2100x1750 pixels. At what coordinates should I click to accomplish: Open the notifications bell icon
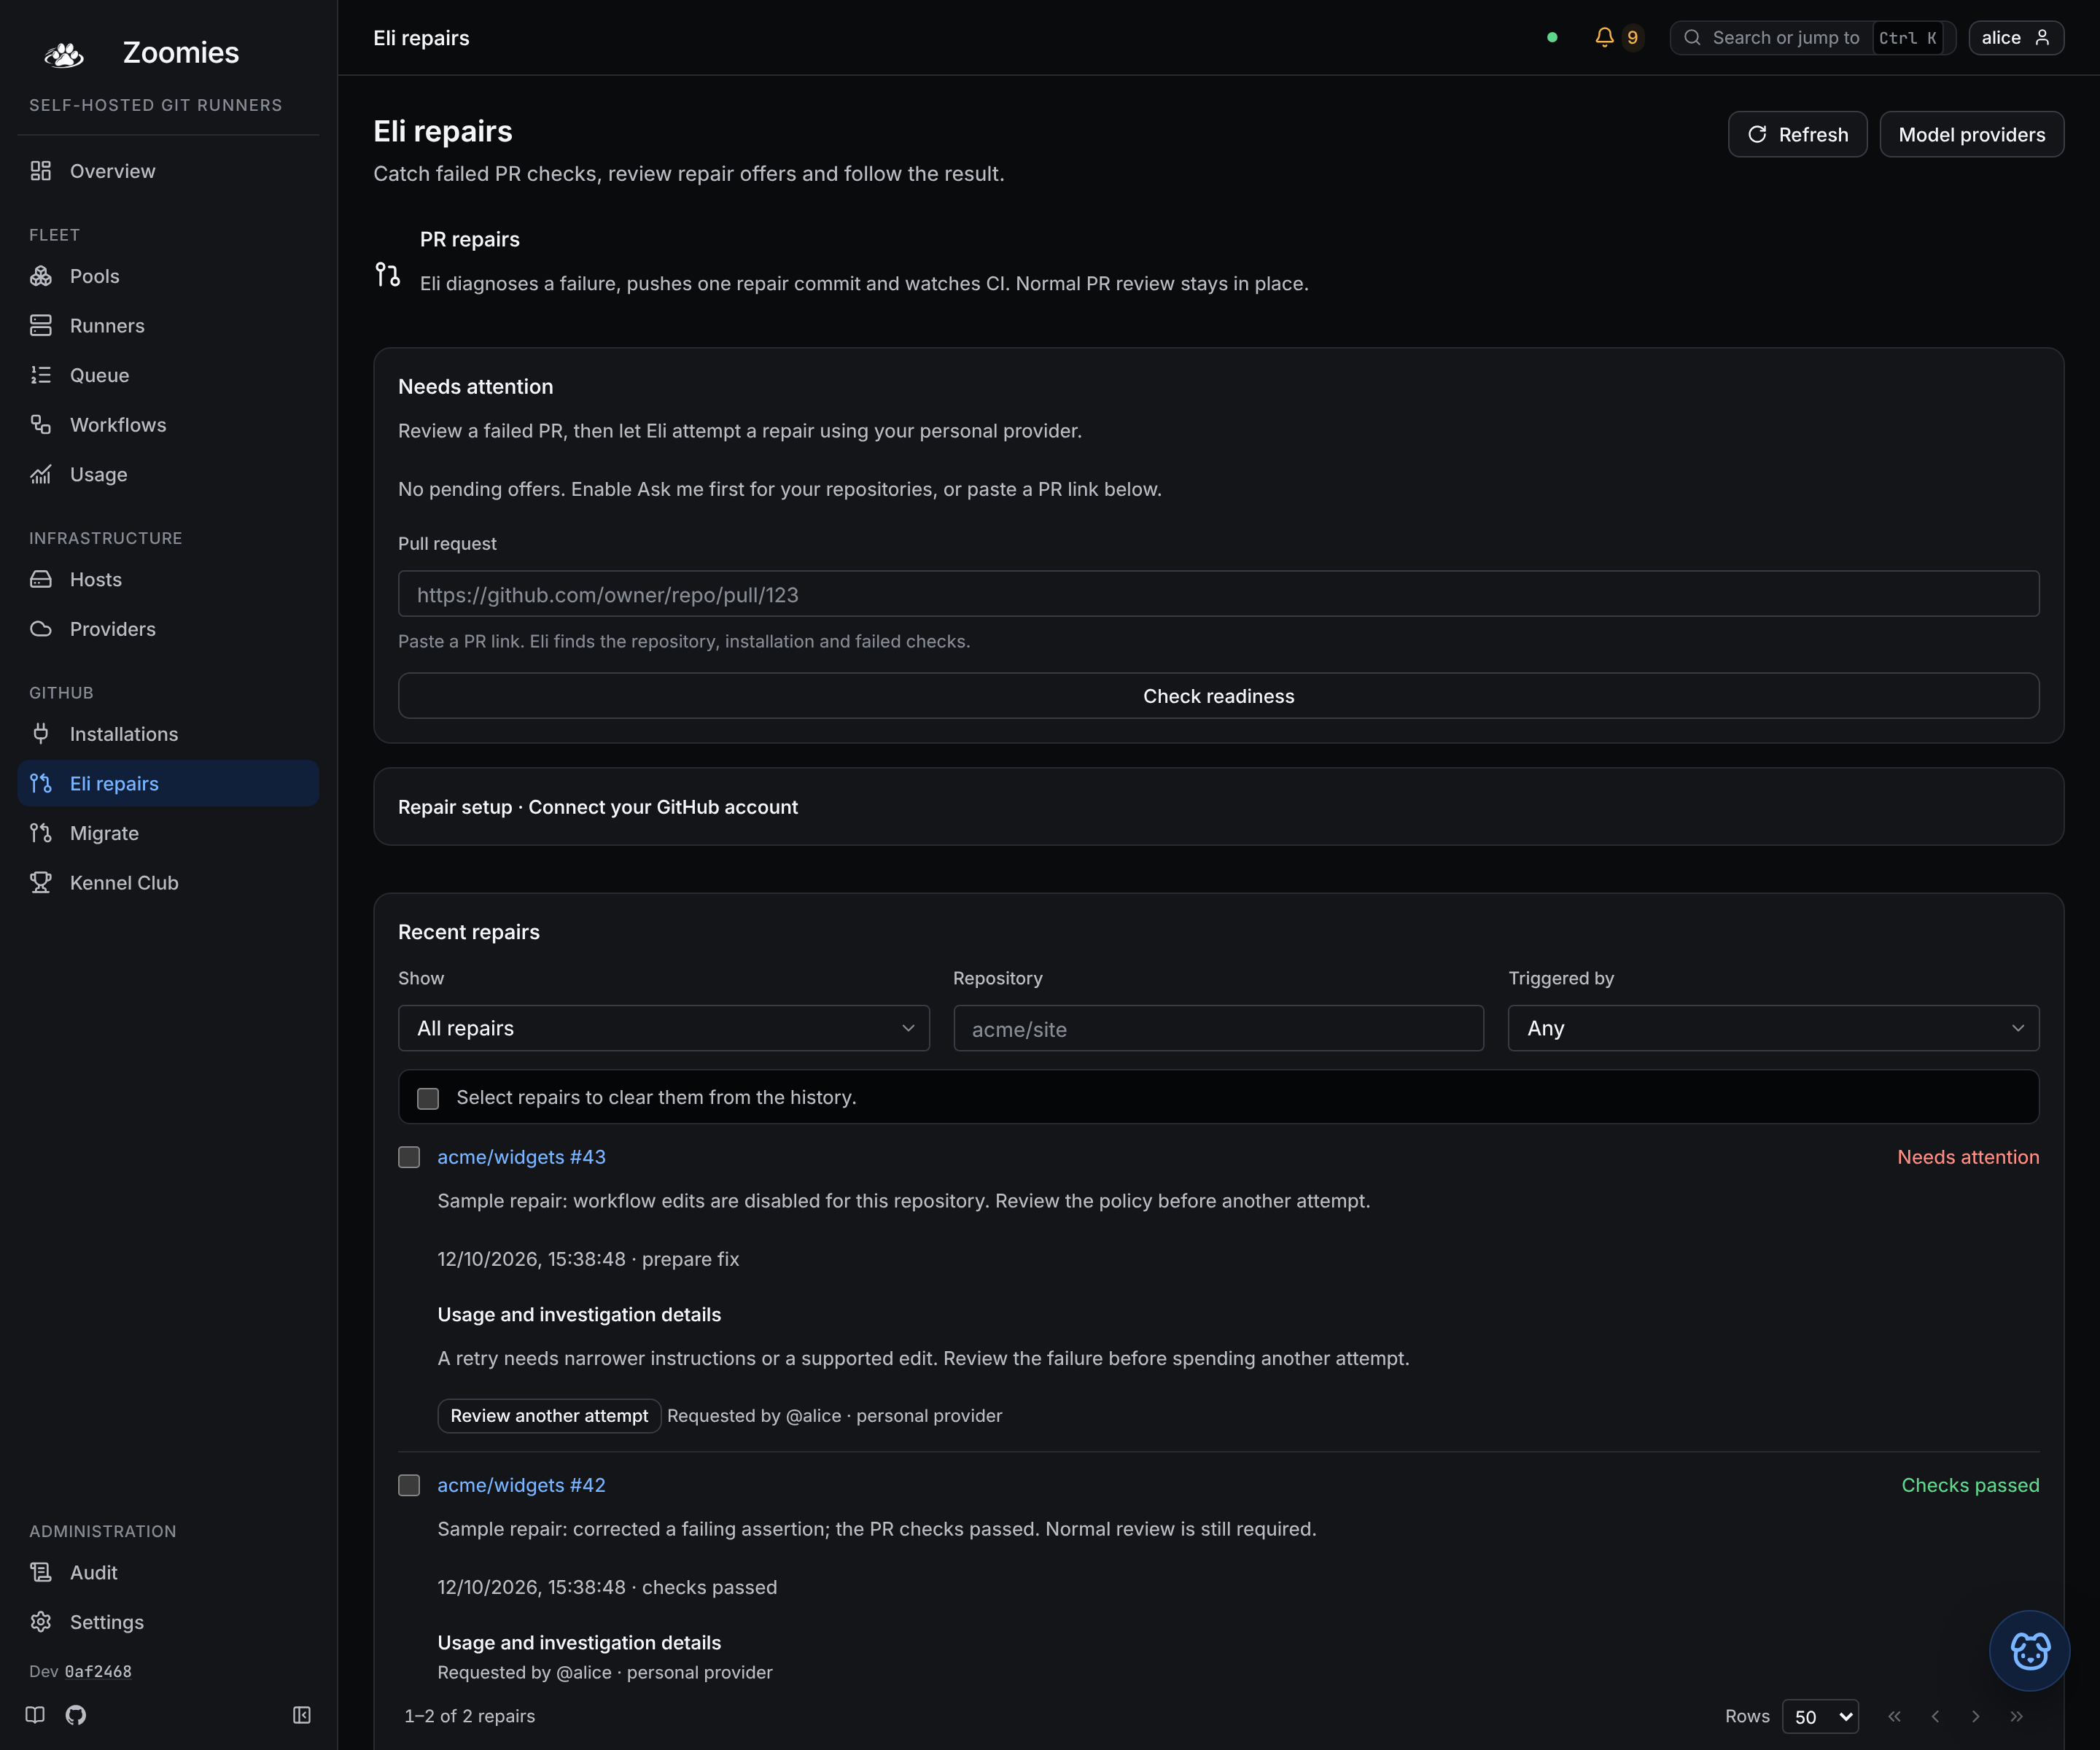tap(1604, 38)
